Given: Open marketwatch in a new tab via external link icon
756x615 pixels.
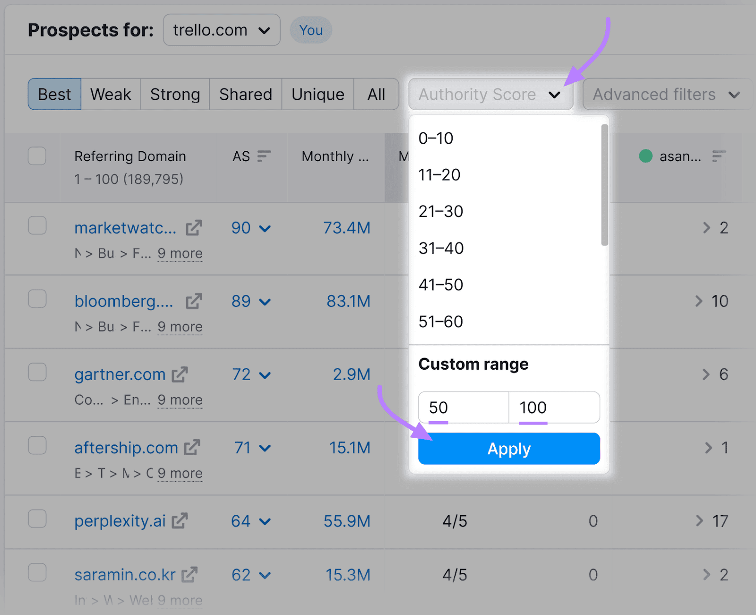Looking at the screenshot, I should click(x=194, y=227).
